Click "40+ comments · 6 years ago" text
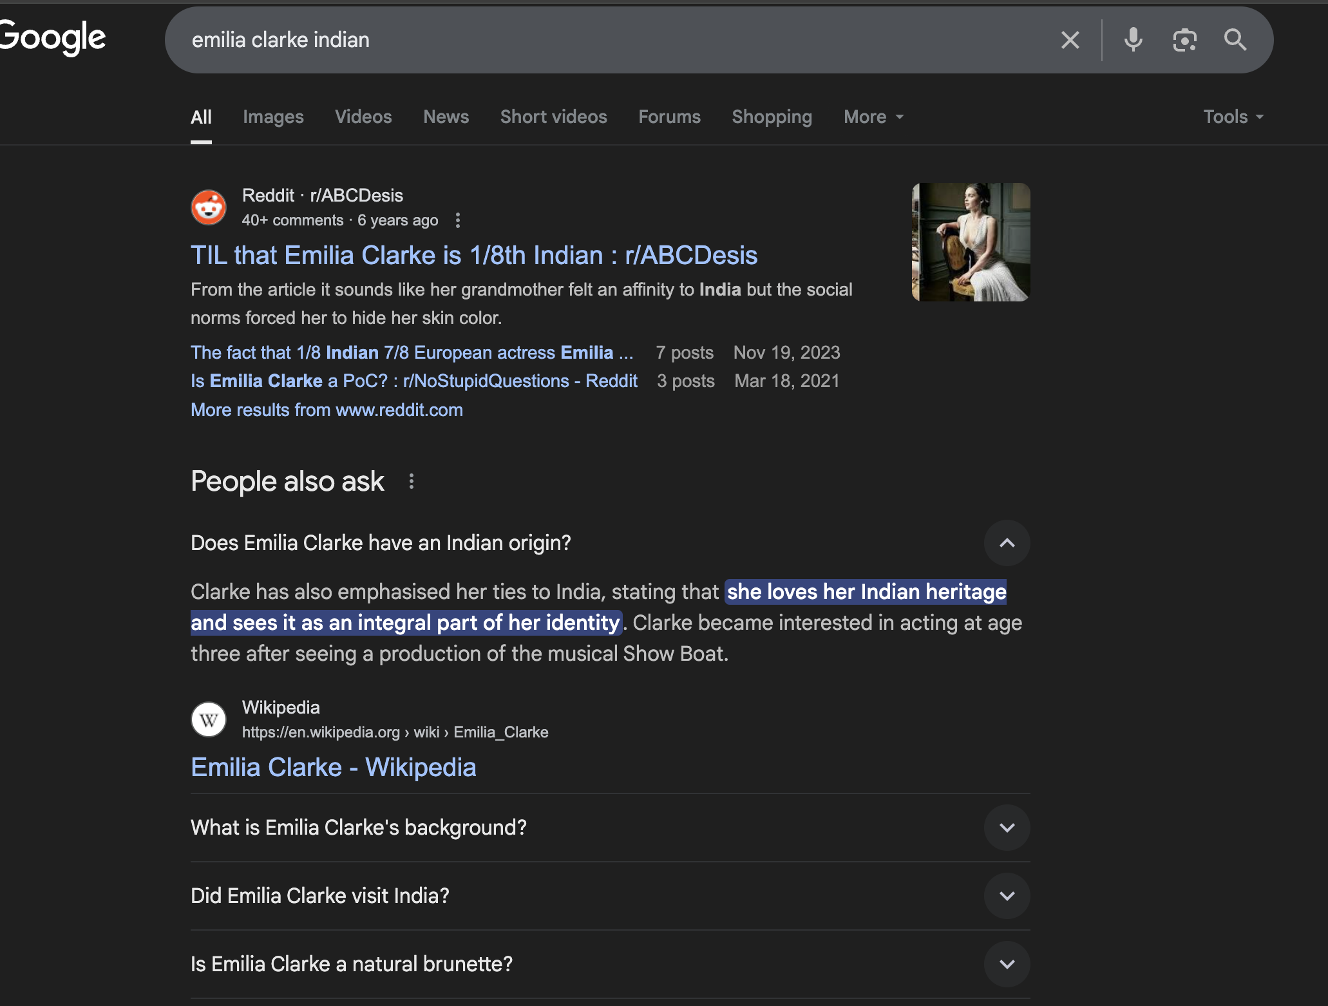The height and width of the screenshot is (1006, 1328). 340,220
